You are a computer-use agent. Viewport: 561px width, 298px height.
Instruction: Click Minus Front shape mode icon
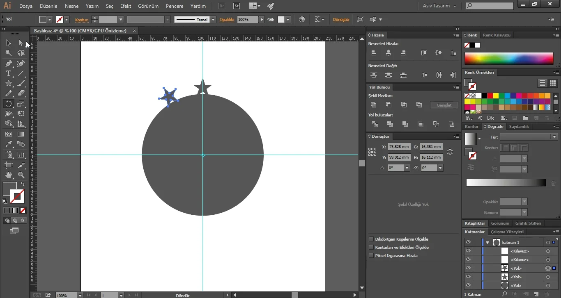click(389, 105)
